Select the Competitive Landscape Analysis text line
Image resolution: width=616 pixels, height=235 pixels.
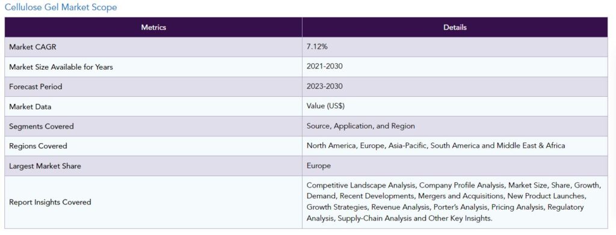click(x=454, y=185)
